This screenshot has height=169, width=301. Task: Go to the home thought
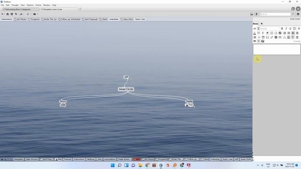[x=8, y=14]
